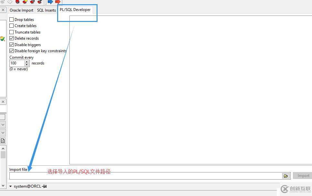
Task: Click the left panel scrollbar thumb
Action: (3, 155)
